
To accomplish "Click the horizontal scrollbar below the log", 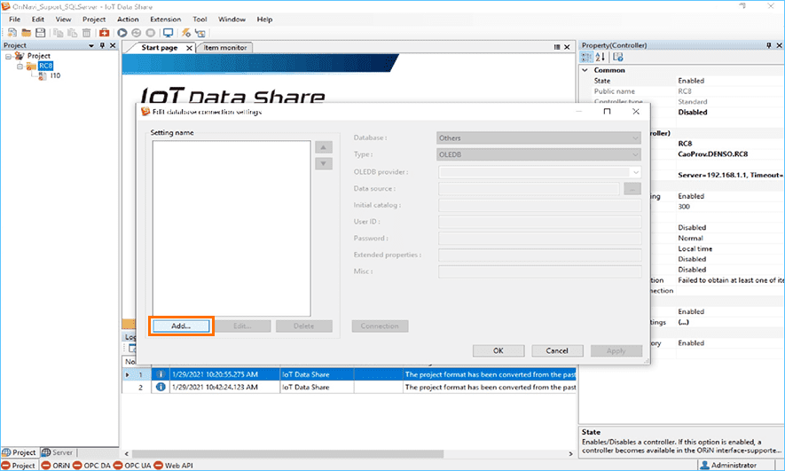I will 287,454.
